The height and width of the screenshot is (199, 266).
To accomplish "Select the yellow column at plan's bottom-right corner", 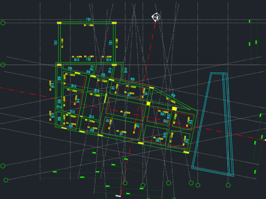I will pyautogui.click(x=186, y=152).
